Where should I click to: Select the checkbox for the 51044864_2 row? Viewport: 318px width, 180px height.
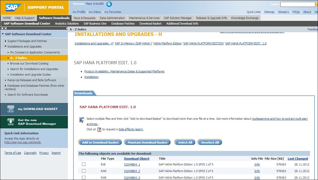tap(84, 171)
